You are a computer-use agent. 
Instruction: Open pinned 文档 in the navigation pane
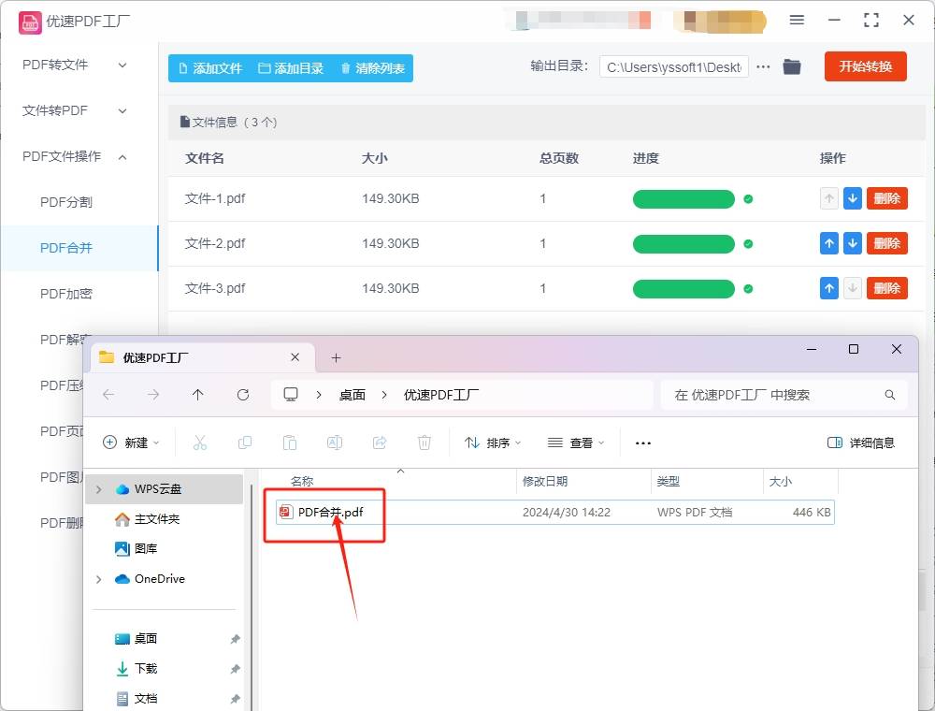coord(146,699)
